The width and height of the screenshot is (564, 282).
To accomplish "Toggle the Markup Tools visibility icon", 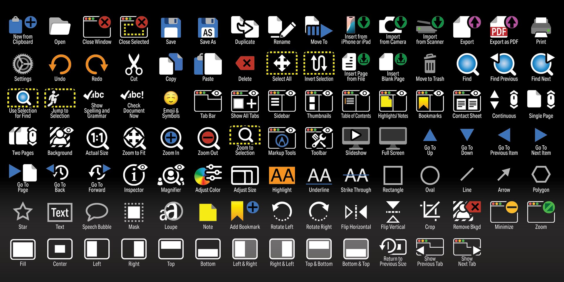I will pyautogui.click(x=282, y=138).
